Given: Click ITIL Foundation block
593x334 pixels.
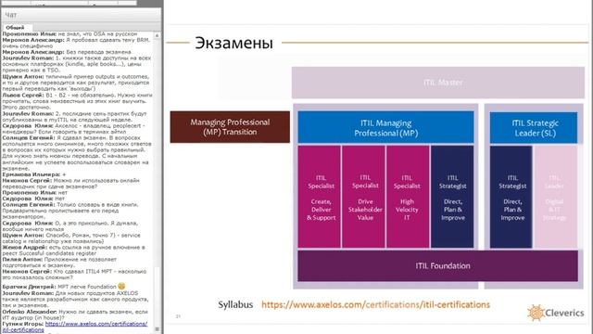Looking at the screenshot, I should pos(438,266).
